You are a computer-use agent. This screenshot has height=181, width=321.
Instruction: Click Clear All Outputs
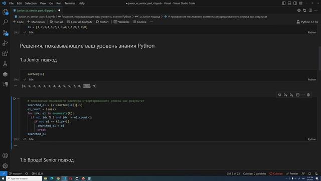79,22
